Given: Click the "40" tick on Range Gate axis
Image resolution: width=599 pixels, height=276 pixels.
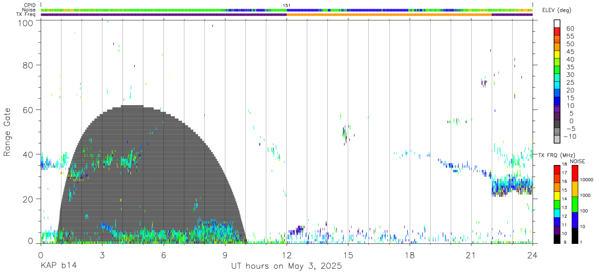Looking at the screenshot, I should [29, 154].
